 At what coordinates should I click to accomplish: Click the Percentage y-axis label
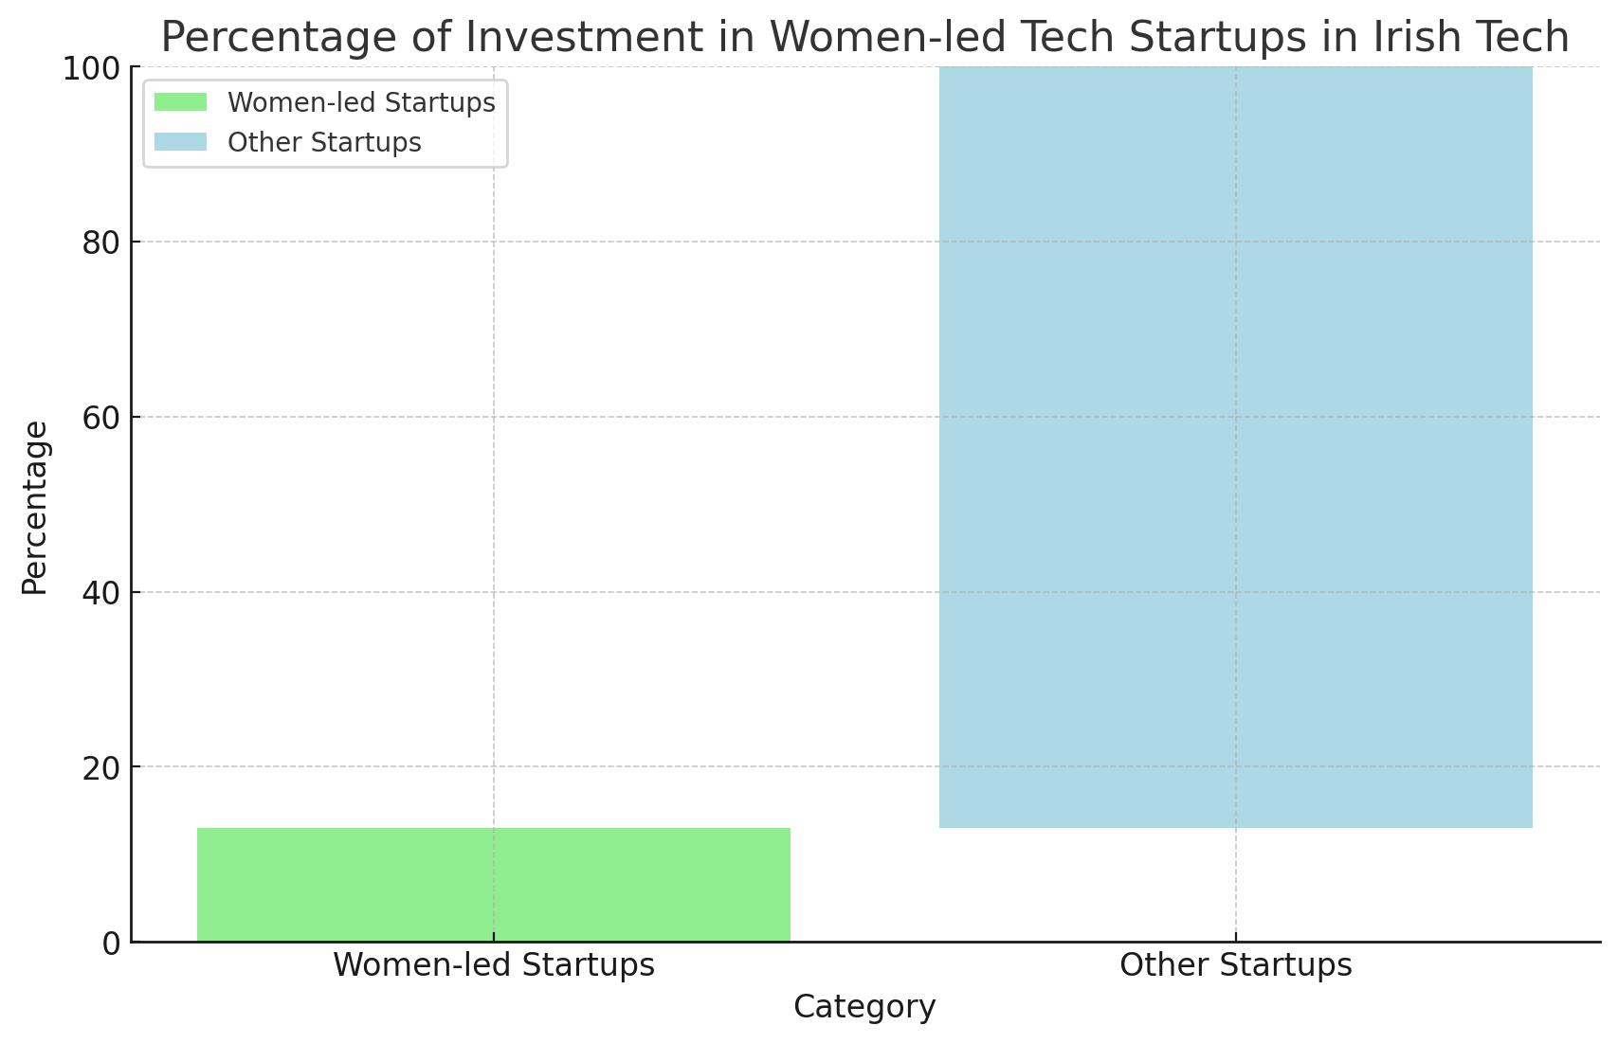[35, 507]
